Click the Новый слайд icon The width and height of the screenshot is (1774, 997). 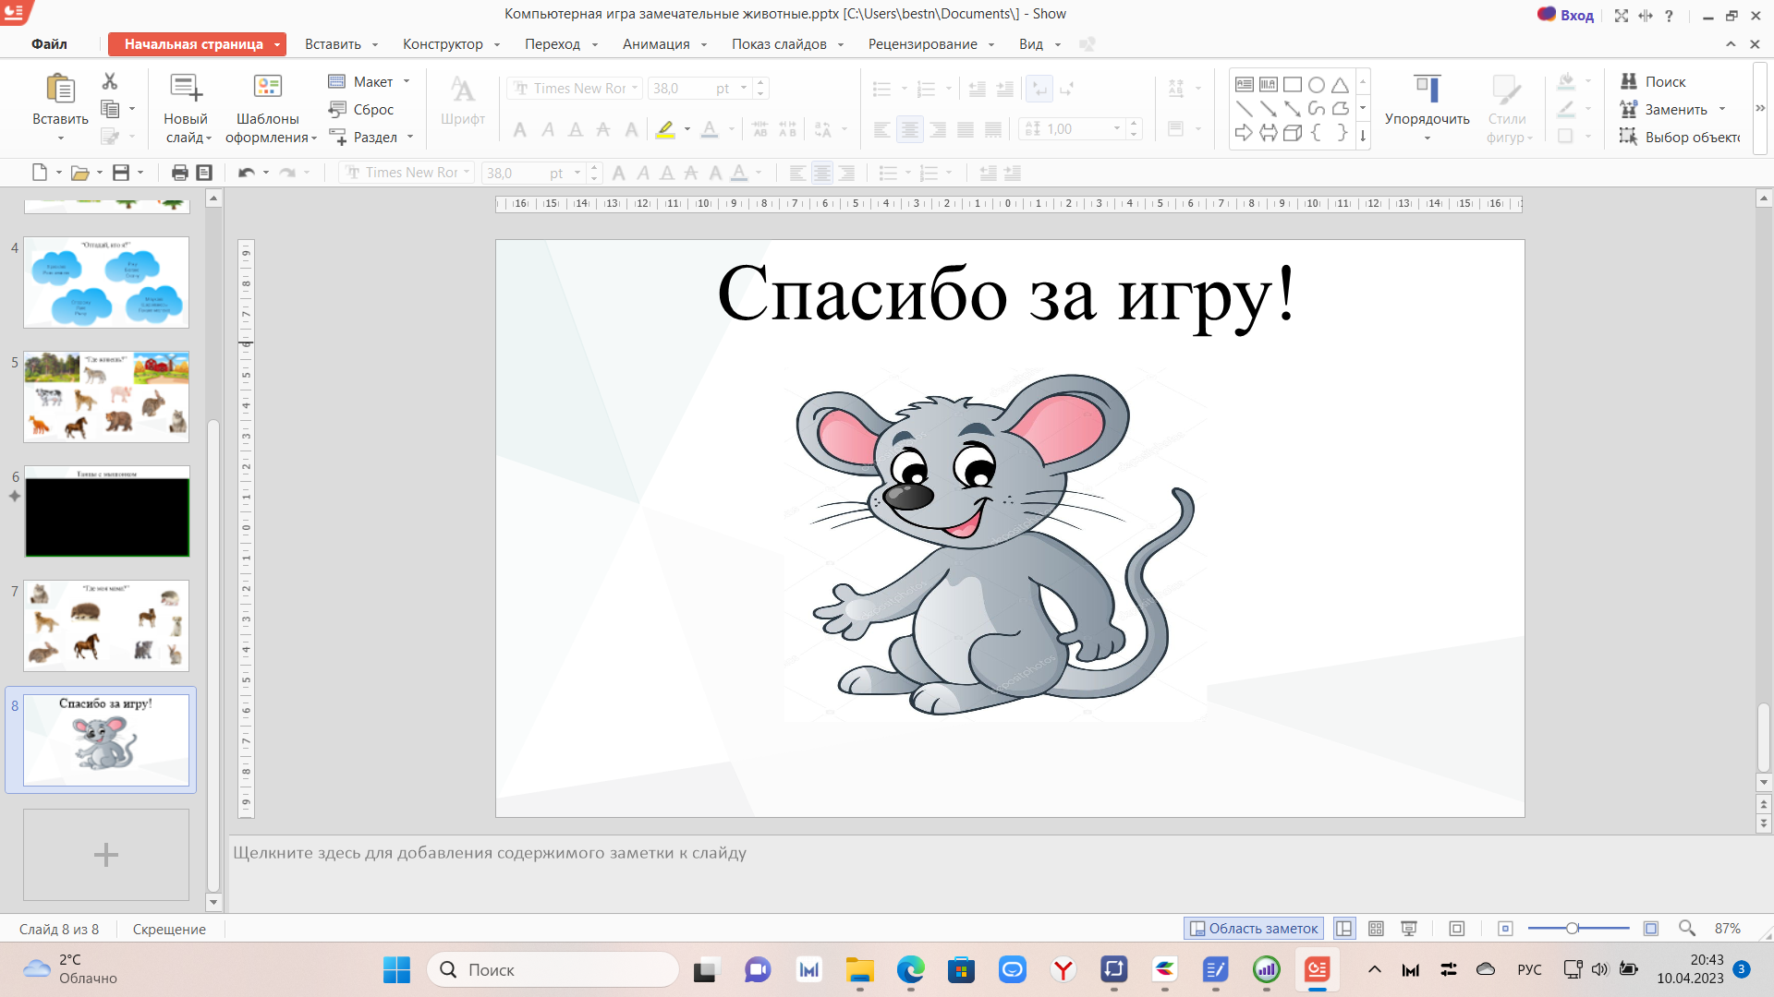pos(185,89)
